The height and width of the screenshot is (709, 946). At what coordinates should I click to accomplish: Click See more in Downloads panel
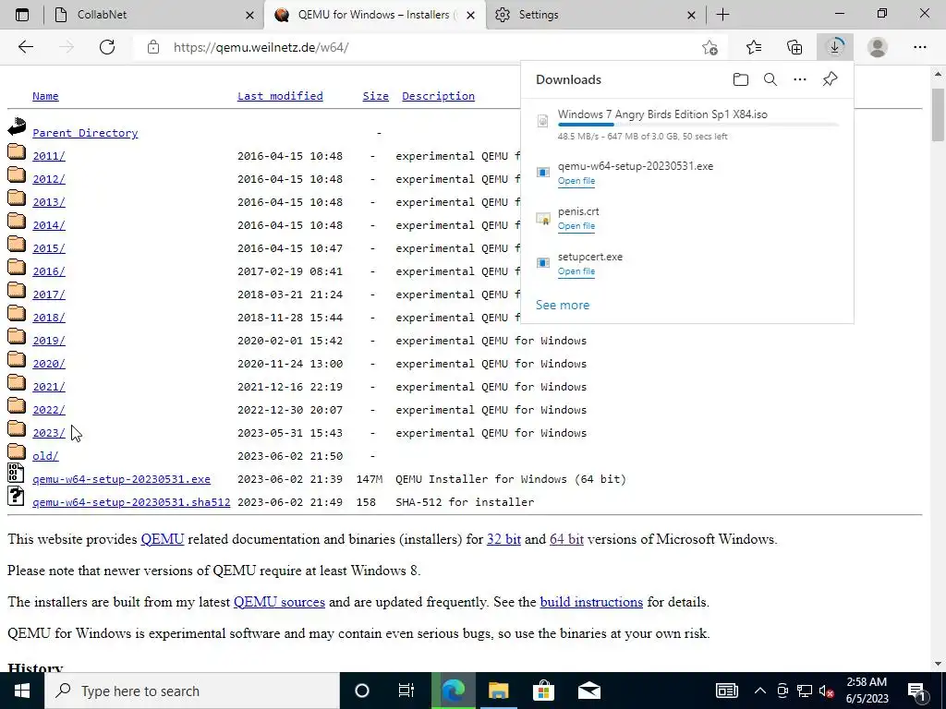[x=563, y=305]
